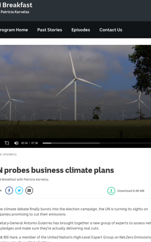Click the Patricia Karvelas subtitle in the header
Screen dimensions: 151x242
15,12
